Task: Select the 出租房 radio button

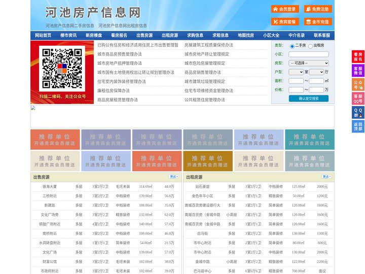Action: point(310,46)
